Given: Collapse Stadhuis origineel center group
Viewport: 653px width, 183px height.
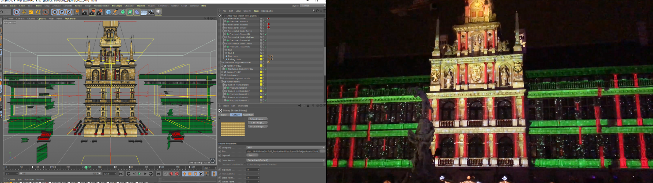Looking at the screenshot, I should 221,62.
